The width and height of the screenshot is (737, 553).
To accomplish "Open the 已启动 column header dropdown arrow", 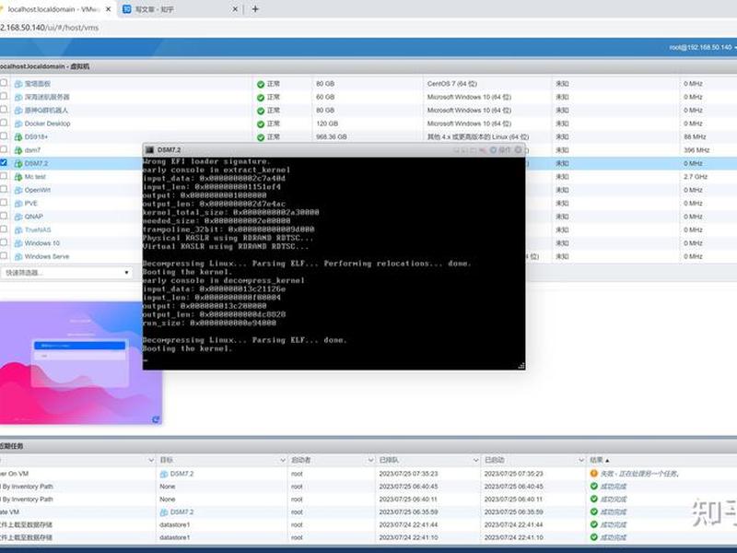I will tap(581, 460).
